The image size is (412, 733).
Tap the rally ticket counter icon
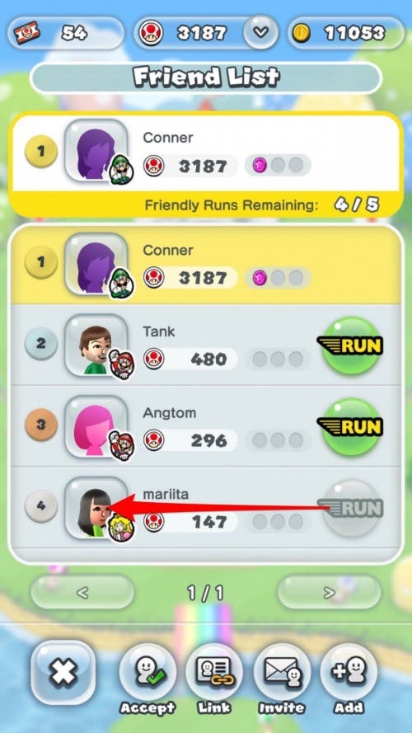[x=26, y=33]
